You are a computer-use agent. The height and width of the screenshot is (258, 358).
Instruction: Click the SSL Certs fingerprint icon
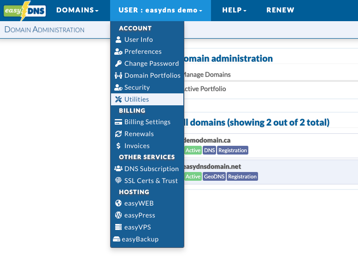(x=118, y=181)
